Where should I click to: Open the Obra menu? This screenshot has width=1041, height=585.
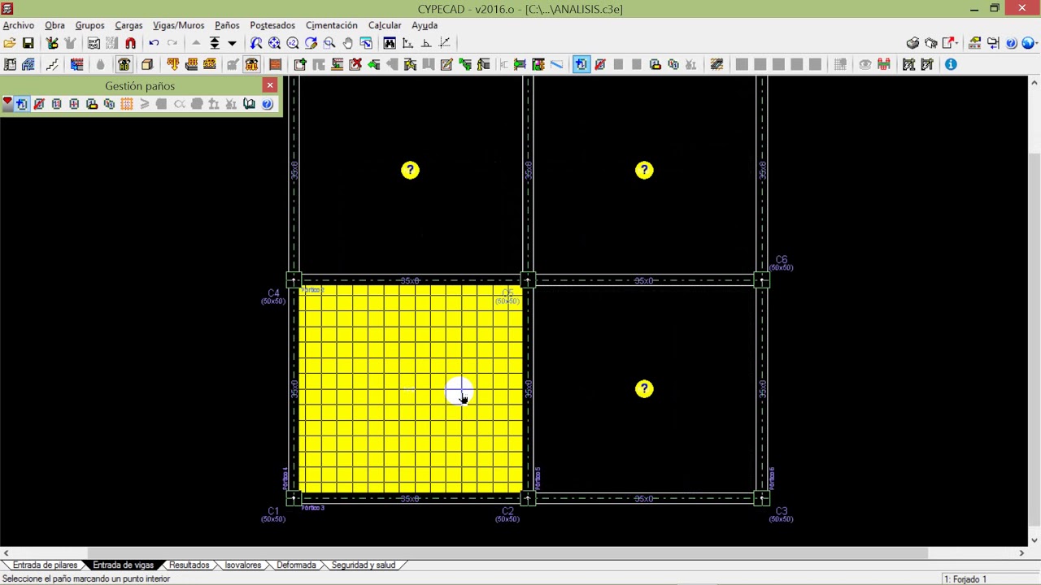click(x=54, y=25)
